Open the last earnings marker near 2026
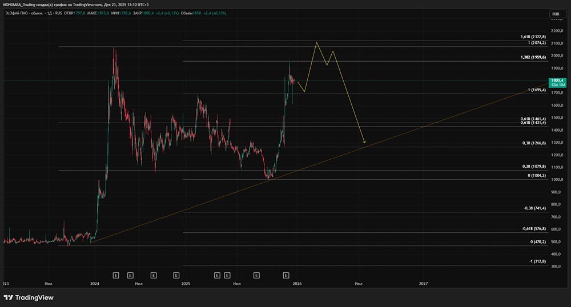The height and width of the screenshot is (307, 571). (285, 275)
